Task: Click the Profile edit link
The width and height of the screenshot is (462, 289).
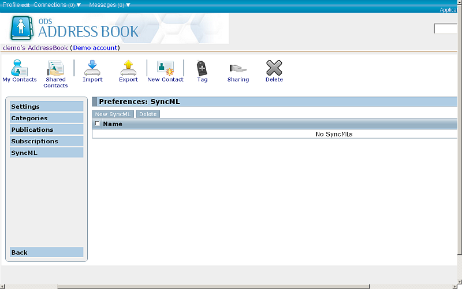Action: (x=16, y=5)
